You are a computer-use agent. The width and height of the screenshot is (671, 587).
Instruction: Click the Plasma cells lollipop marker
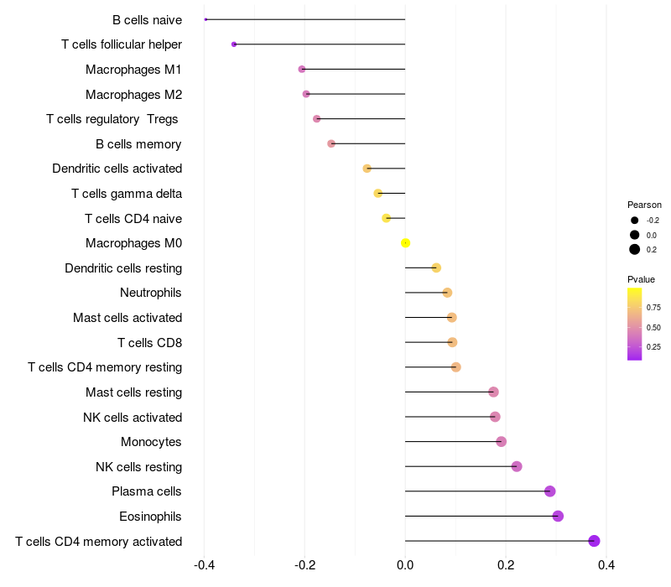click(x=550, y=491)
